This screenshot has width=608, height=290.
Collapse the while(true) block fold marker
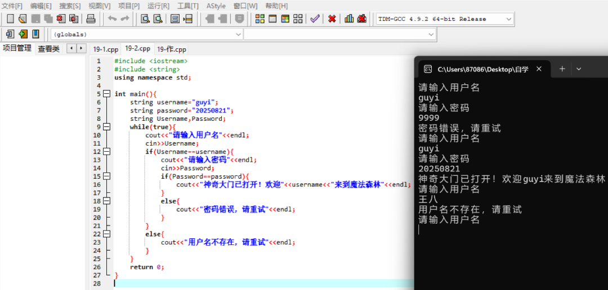click(x=106, y=126)
